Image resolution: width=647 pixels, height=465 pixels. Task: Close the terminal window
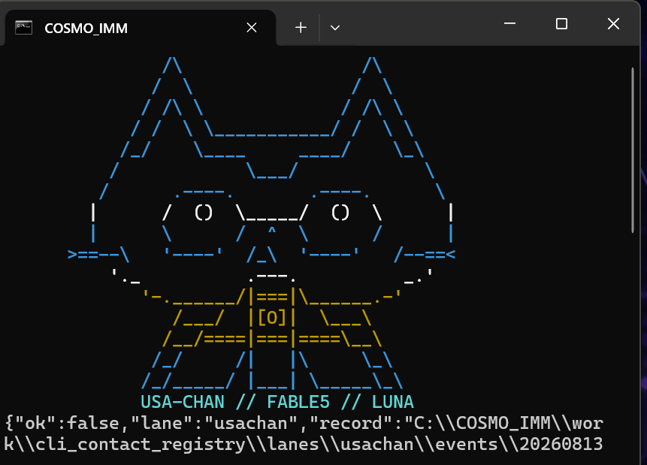click(x=614, y=23)
